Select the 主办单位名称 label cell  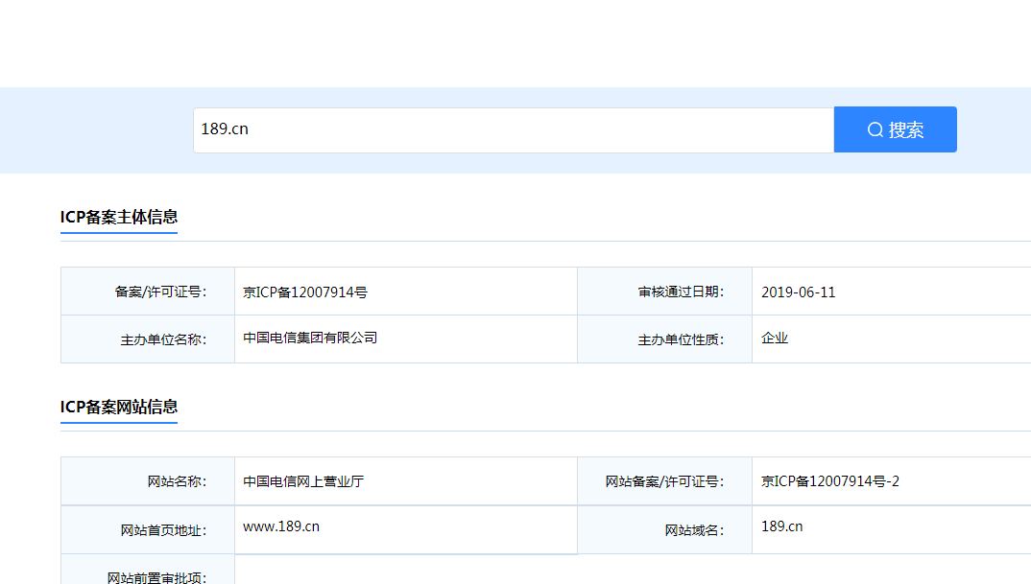[x=148, y=339]
